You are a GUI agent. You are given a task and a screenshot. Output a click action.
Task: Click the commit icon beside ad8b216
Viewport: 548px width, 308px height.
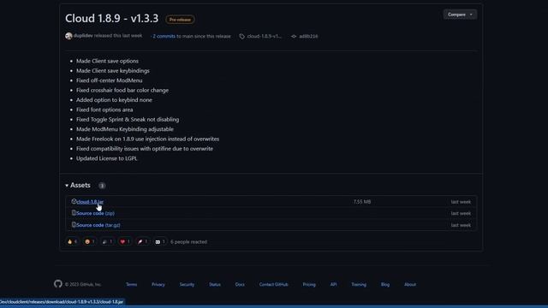coord(294,36)
